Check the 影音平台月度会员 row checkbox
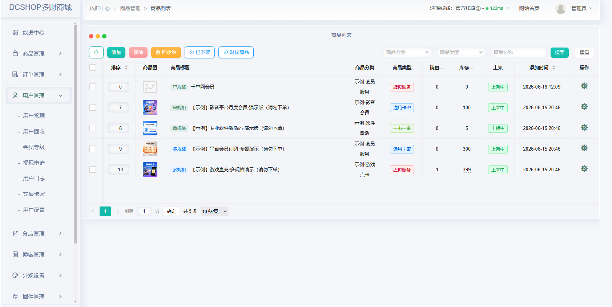Viewport: 612px width, 307px height. click(x=93, y=107)
